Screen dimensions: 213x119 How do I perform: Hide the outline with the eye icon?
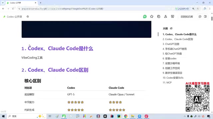click(171, 28)
